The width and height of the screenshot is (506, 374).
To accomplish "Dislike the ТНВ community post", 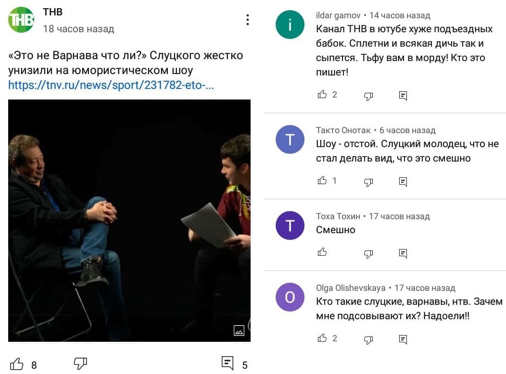I will point(80,364).
